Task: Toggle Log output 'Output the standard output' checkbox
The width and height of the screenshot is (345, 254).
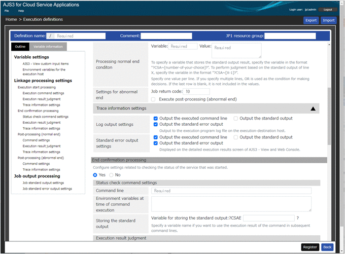Action: tap(236, 118)
